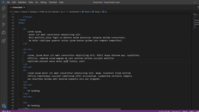Viewport: 199px width, 112px height.
Task: Click the line starting 'officia repellendus suscipit'
Action: click(80, 76)
